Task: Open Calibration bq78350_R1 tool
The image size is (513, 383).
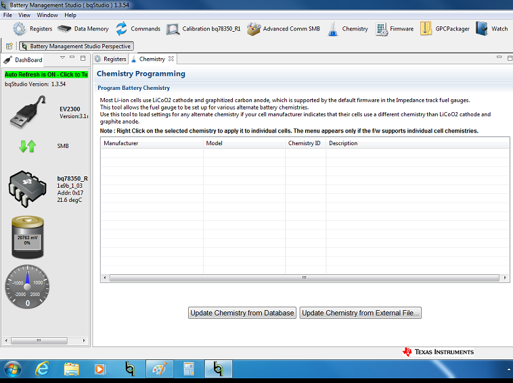Action: 203,29
